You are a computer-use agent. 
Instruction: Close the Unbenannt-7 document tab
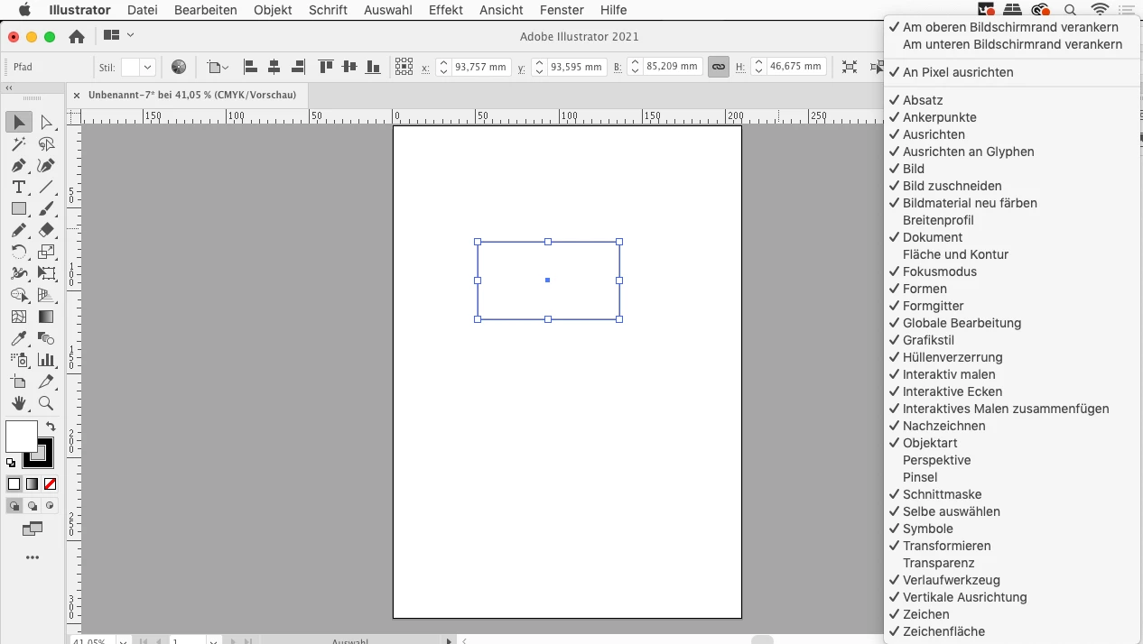coord(77,95)
